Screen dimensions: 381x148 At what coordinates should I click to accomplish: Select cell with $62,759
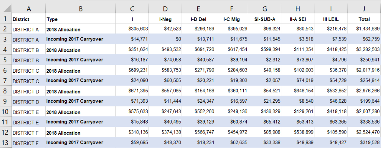click(x=364, y=39)
